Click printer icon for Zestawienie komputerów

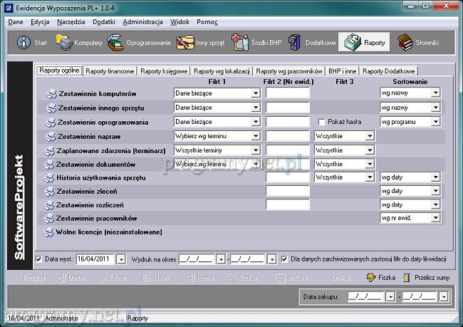[51, 94]
